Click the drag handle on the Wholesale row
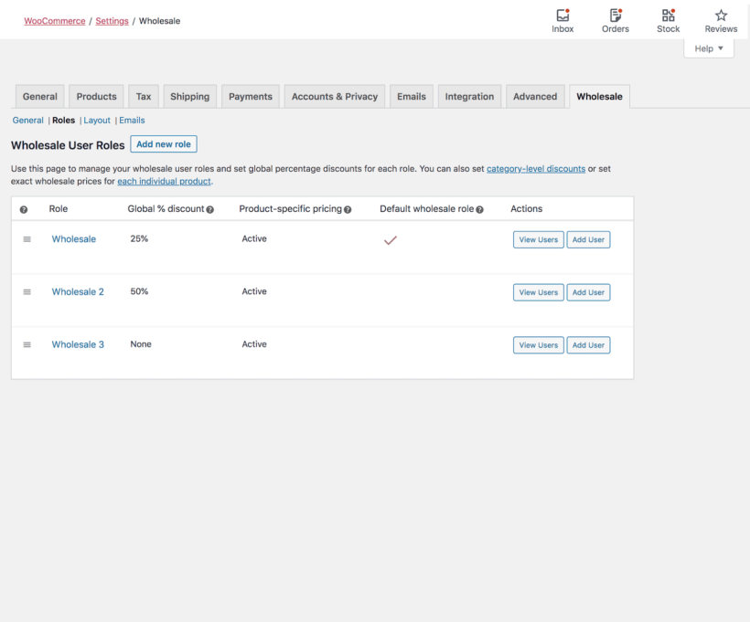Screen dimensions: 750x622 click(x=27, y=239)
